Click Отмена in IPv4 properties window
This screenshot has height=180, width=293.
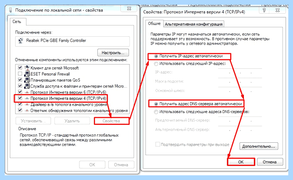[270, 162]
